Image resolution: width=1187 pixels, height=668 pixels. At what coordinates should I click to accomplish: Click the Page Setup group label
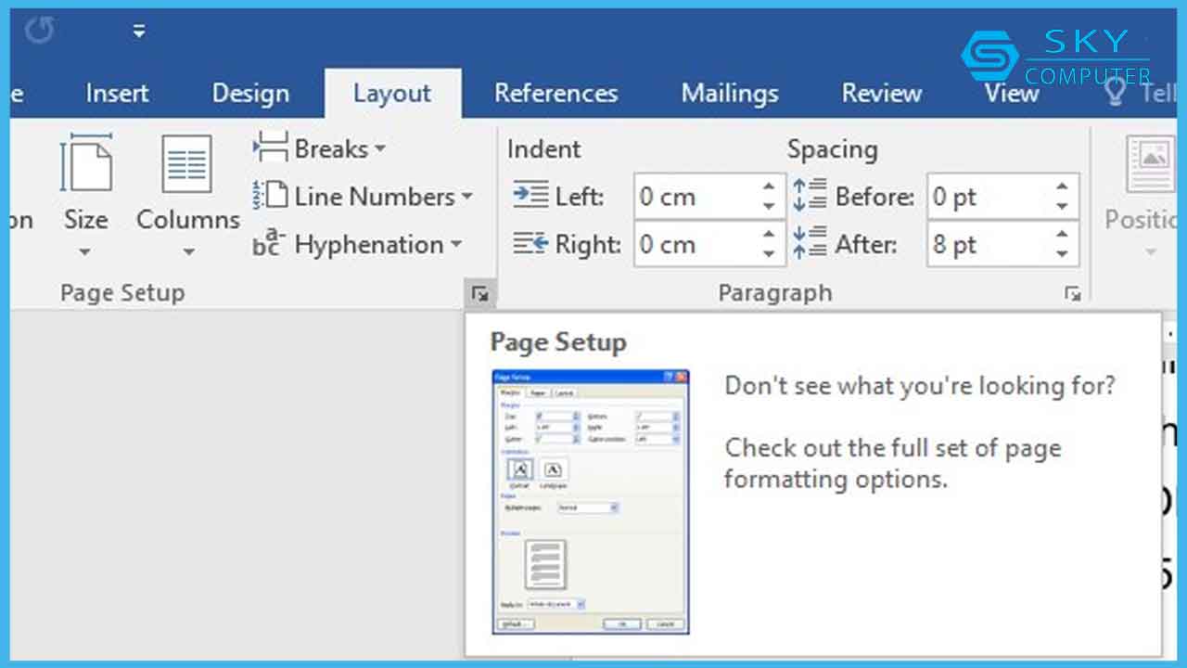122,293
